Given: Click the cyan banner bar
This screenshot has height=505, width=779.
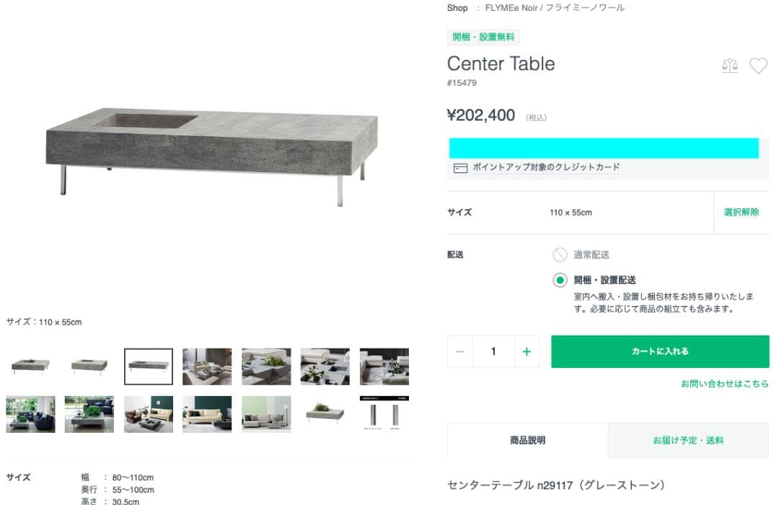Looking at the screenshot, I should tap(604, 148).
